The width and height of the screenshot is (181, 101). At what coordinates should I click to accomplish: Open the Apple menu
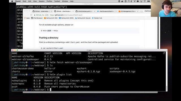(12, 1)
